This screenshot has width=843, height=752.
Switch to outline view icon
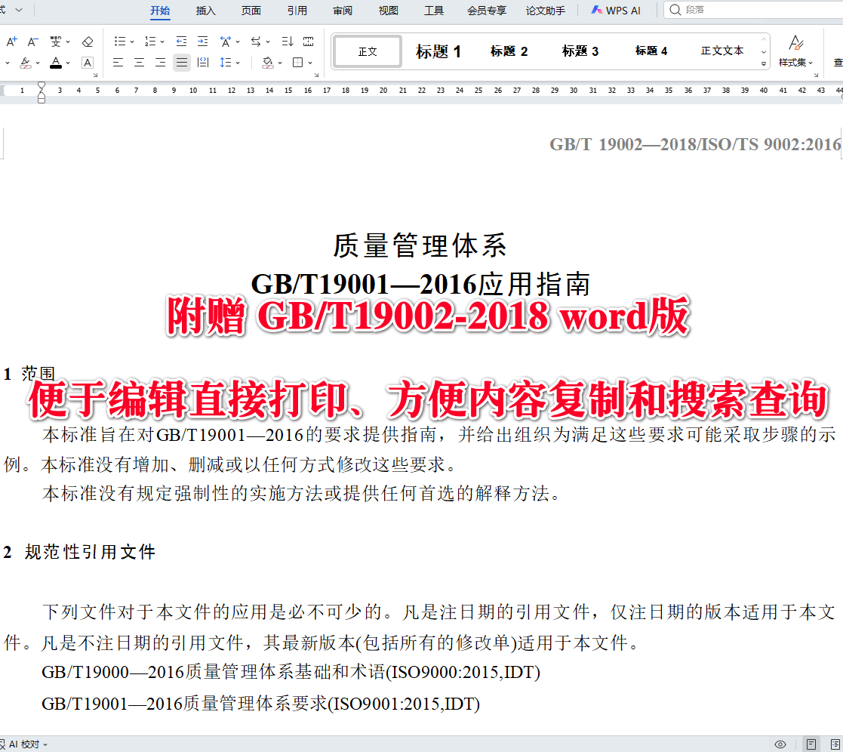click(835, 744)
